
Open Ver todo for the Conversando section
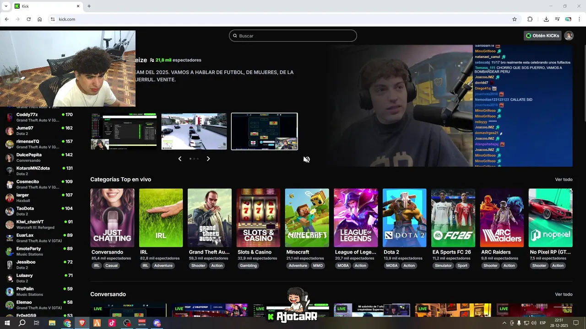[564, 294]
